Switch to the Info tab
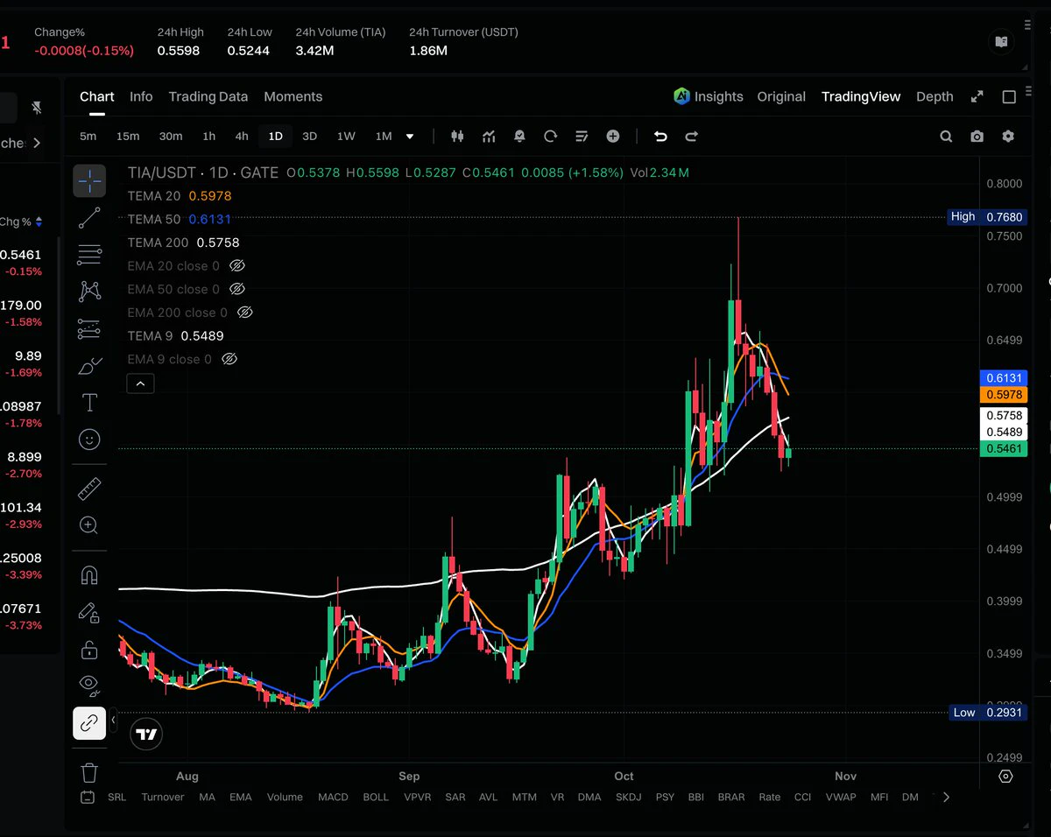Screen dimensions: 1051x837 tap(141, 96)
